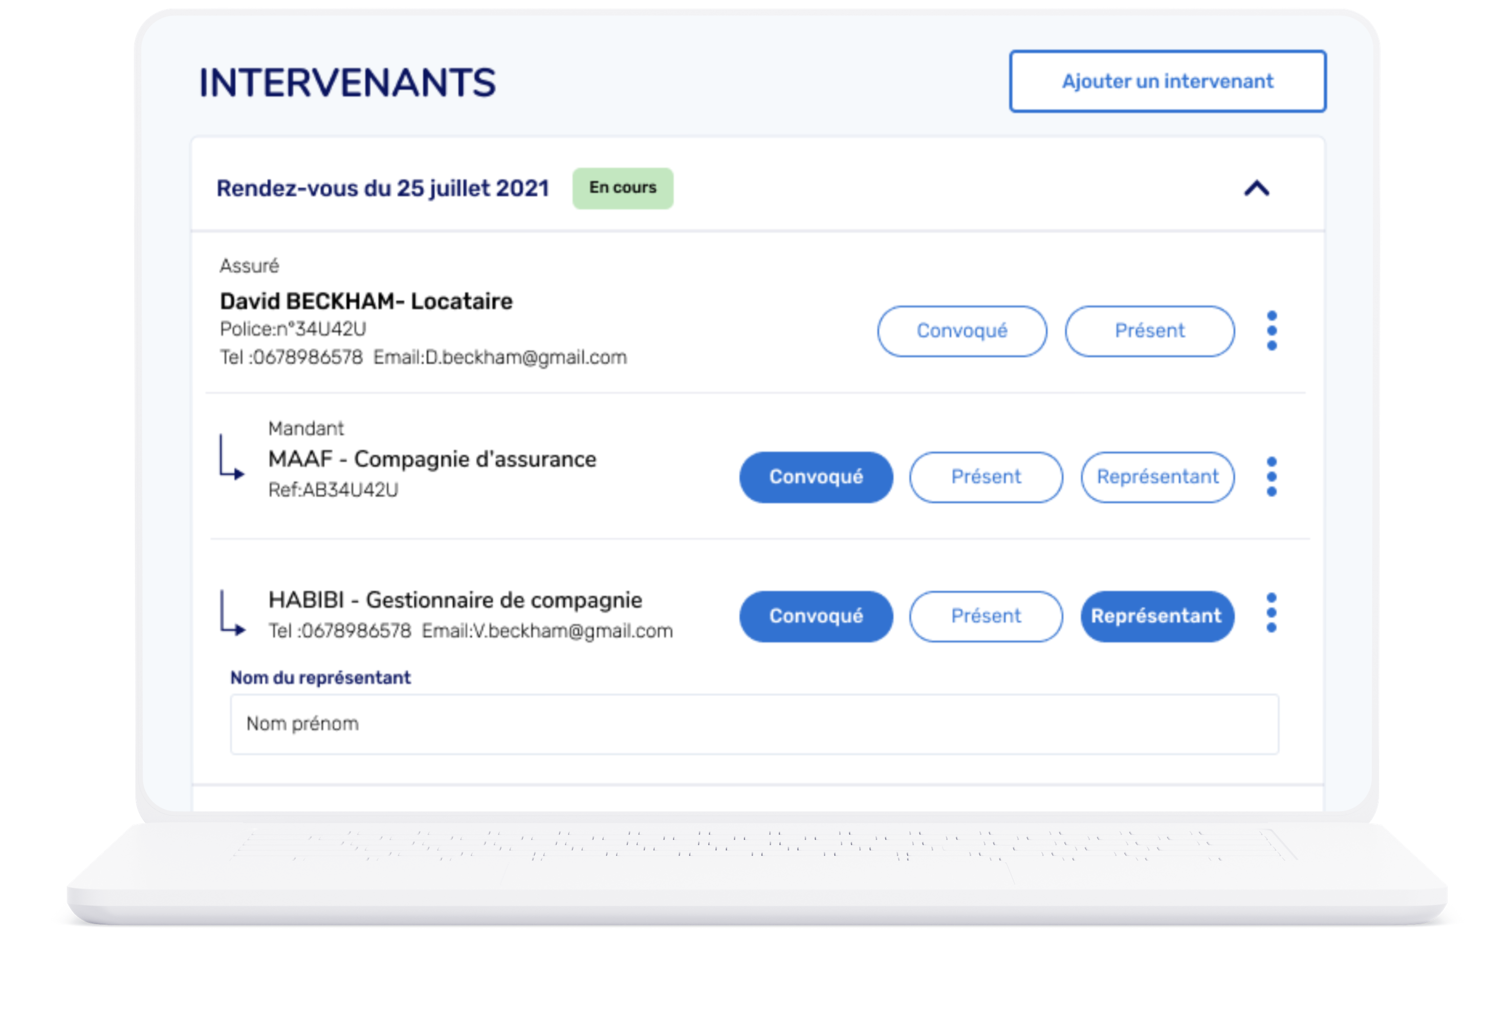Select the En cours status badge
The height and width of the screenshot is (1023, 1489).
pos(623,188)
